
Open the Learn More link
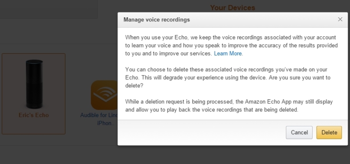228,54
